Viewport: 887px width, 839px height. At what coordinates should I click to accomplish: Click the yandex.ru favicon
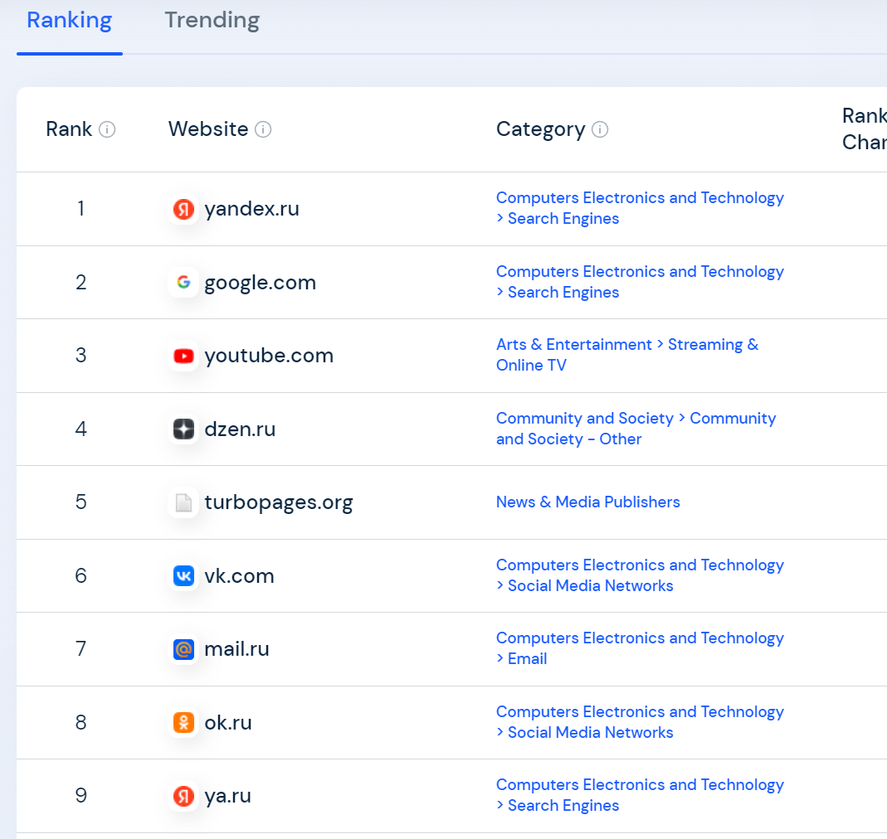[x=184, y=209]
